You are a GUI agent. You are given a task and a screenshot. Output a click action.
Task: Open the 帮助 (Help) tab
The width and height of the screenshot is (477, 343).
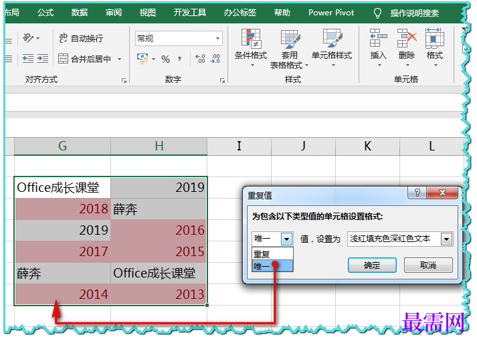(x=282, y=13)
